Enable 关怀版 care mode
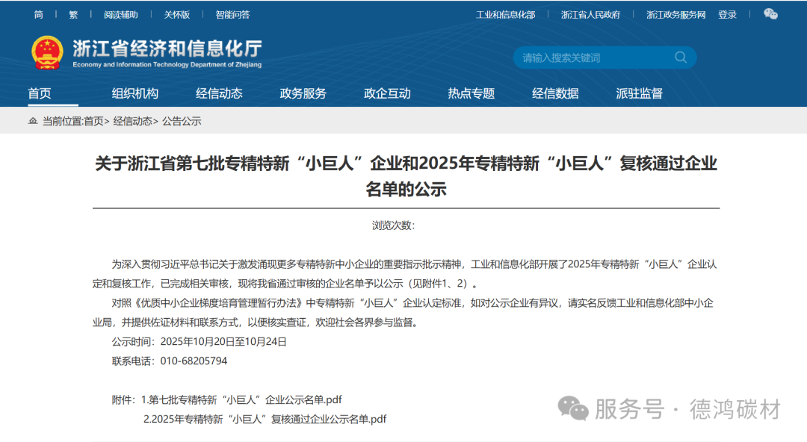The height and width of the screenshot is (442, 807). tap(177, 14)
